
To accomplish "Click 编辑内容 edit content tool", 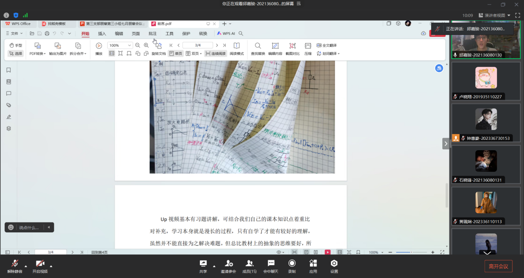I will point(275,49).
